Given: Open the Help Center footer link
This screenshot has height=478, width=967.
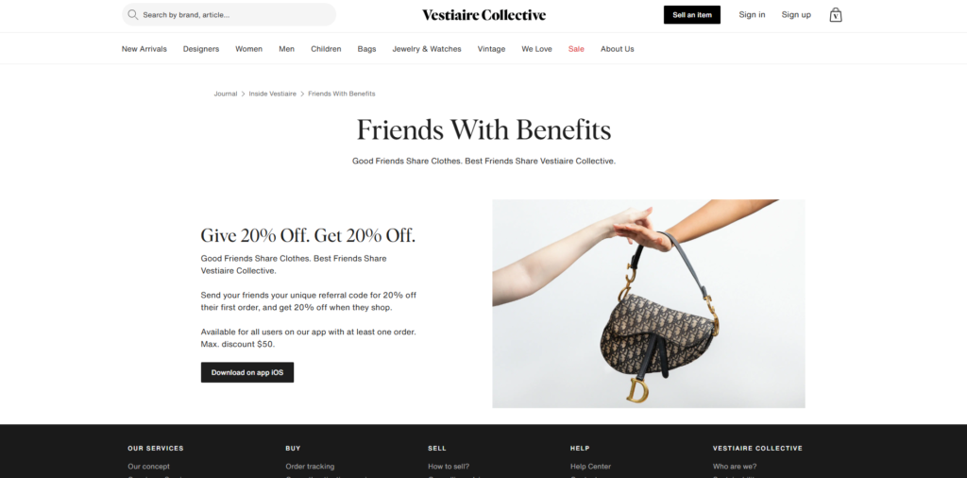Looking at the screenshot, I should click(x=590, y=467).
